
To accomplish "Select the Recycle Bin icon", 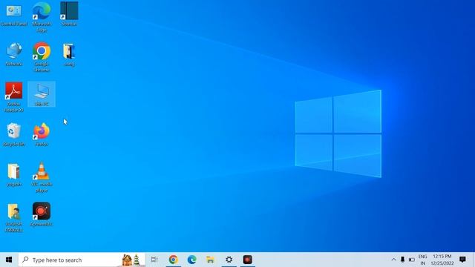I will (x=14, y=135).
